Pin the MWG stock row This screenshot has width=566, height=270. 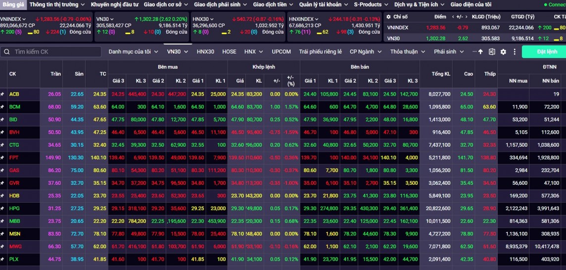pos(2,246)
